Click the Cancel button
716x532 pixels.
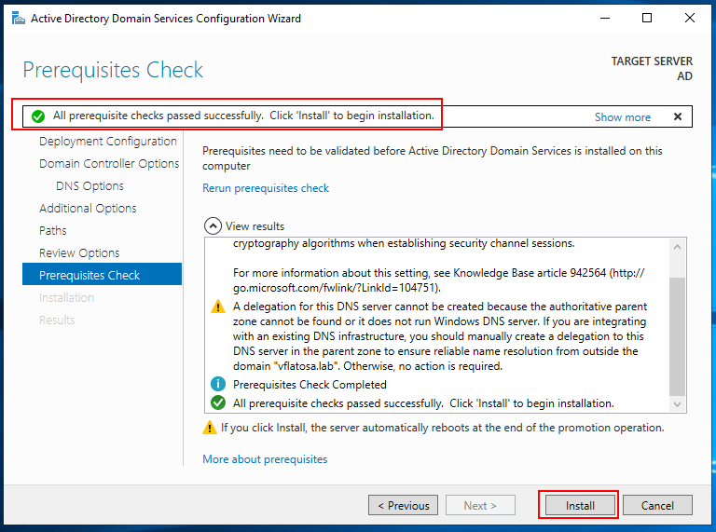[657, 505]
